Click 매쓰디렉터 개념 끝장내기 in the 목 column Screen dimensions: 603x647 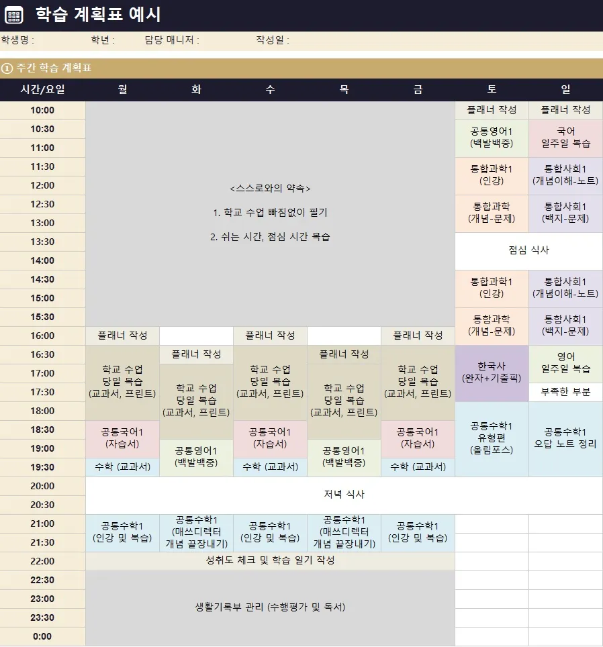point(344,533)
